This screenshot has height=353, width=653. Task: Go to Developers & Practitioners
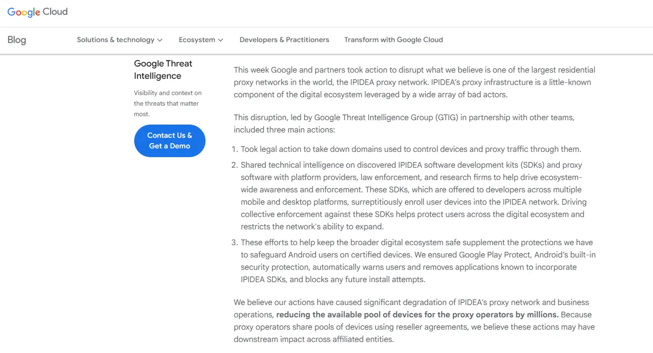tap(284, 40)
